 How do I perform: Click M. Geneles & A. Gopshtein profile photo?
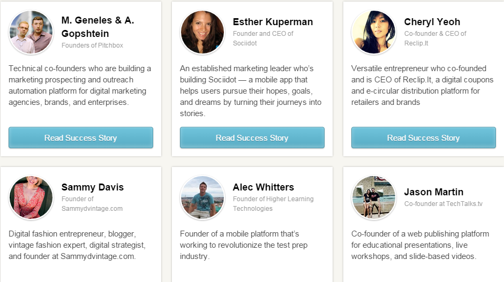click(x=31, y=32)
